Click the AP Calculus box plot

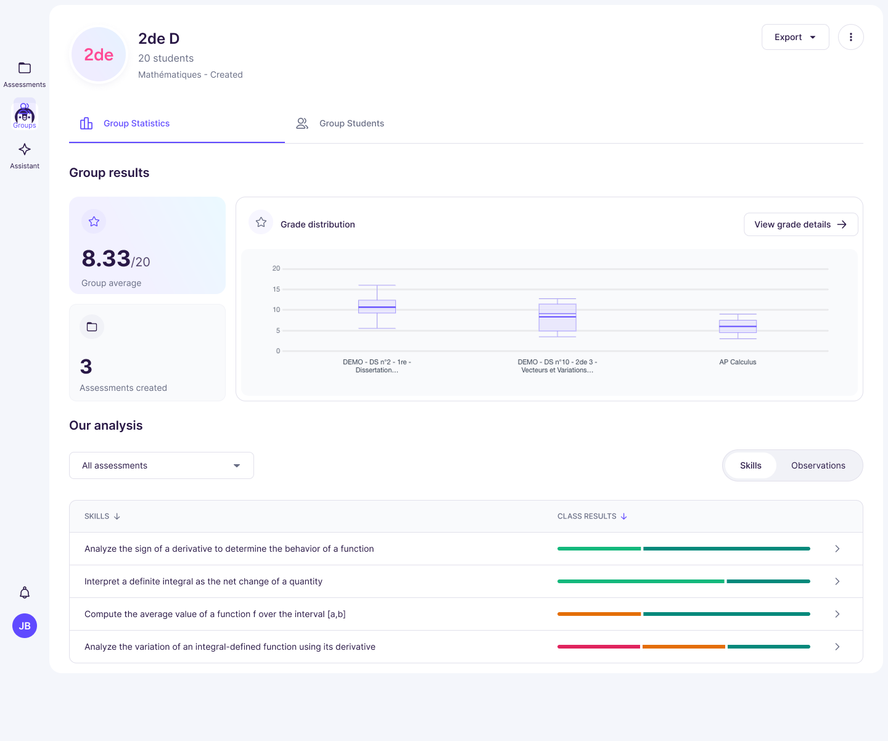click(738, 326)
